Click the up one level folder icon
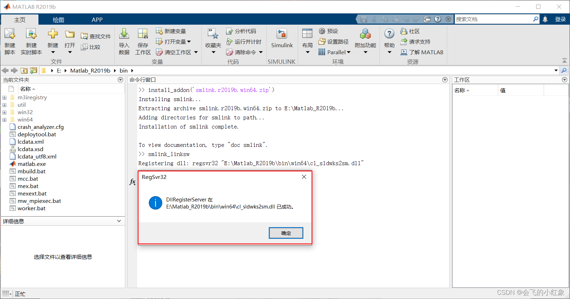Viewport: 570px width, 299px height. pyautogui.click(x=24, y=70)
